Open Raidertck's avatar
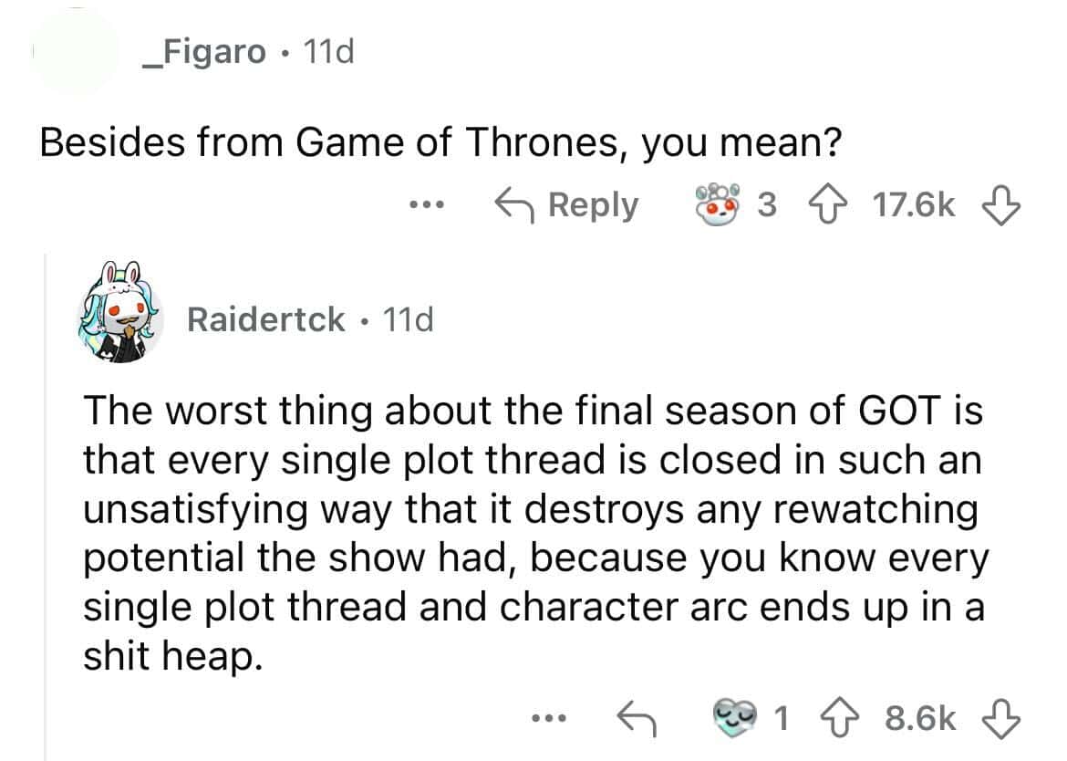This screenshot has width=1067, height=761. tap(122, 316)
